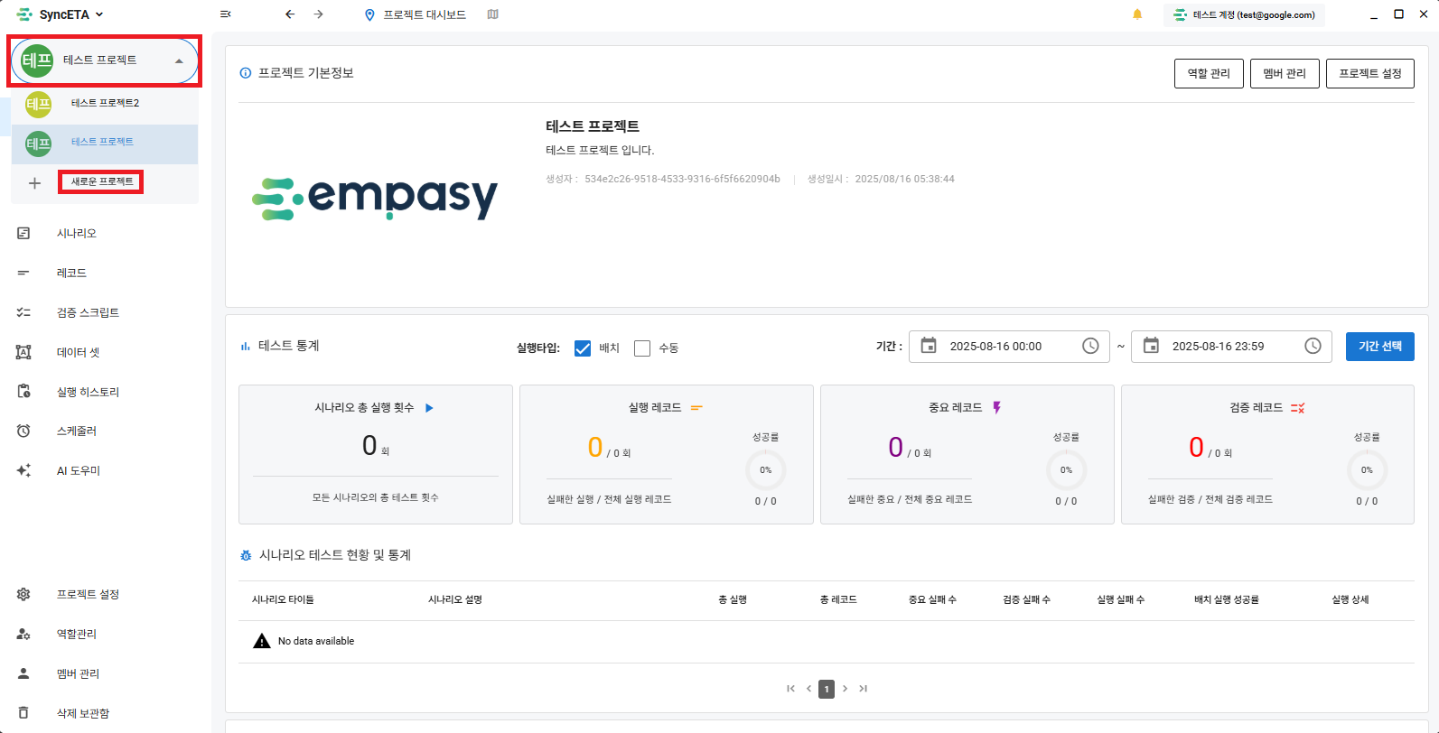1439x733 pixels.
Task: Open 실행 히스토리 menu
Action: (x=88, y=392)
